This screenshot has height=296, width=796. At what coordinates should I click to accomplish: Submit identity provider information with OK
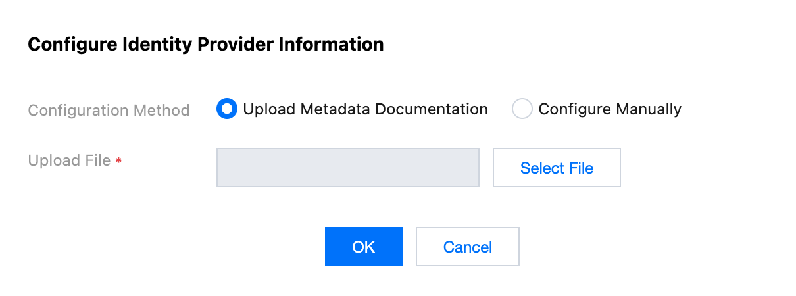click(x=363, y=247)
